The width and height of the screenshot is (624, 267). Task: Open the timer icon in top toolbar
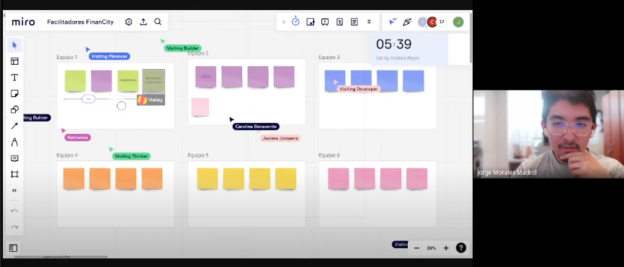(295, 22)
